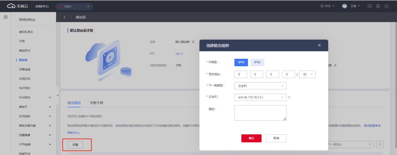Open the 华东1 region selector
This screenshot has width=397, height=155.
click(74, 6)
